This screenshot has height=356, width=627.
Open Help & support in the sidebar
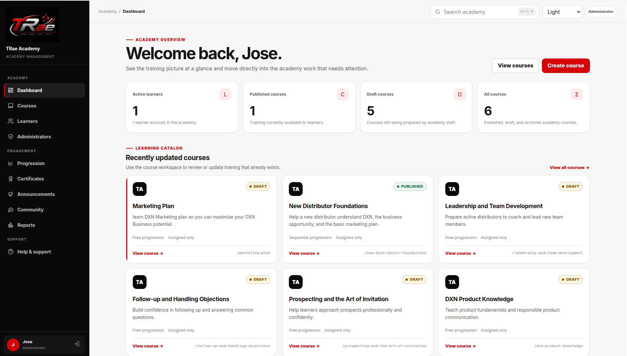45,252
